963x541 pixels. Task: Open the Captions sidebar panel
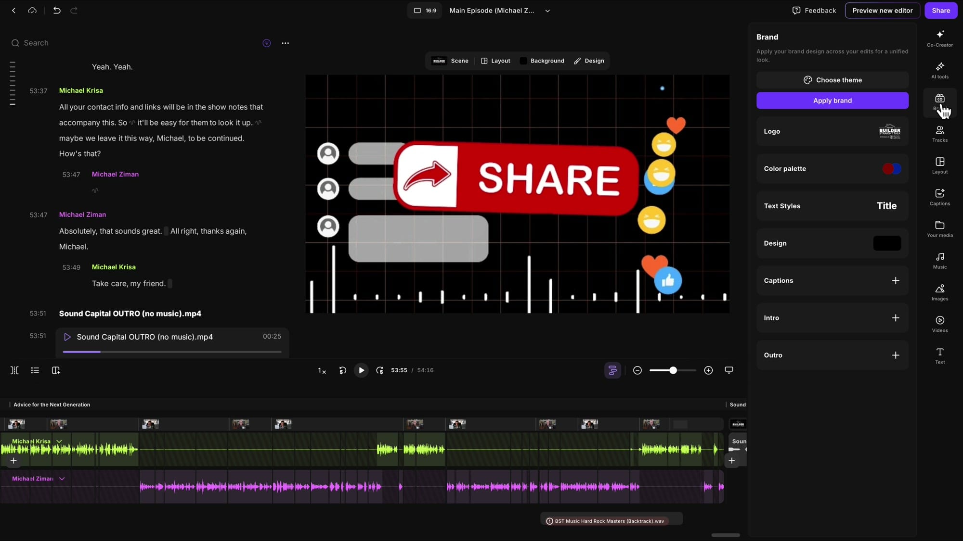pos(939,197)
